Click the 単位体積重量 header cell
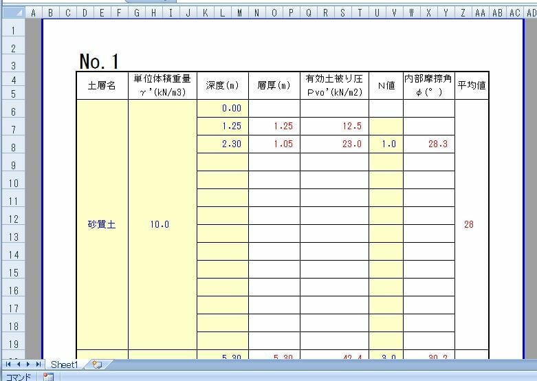Image resolution: width=537 pixels, height=381 pixels. 162,86
